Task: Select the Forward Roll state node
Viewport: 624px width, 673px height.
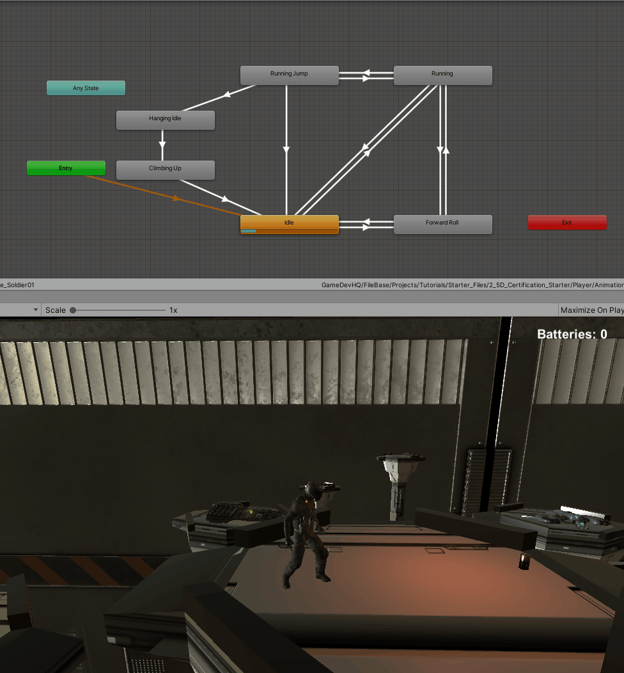Action: coord(442,223)
